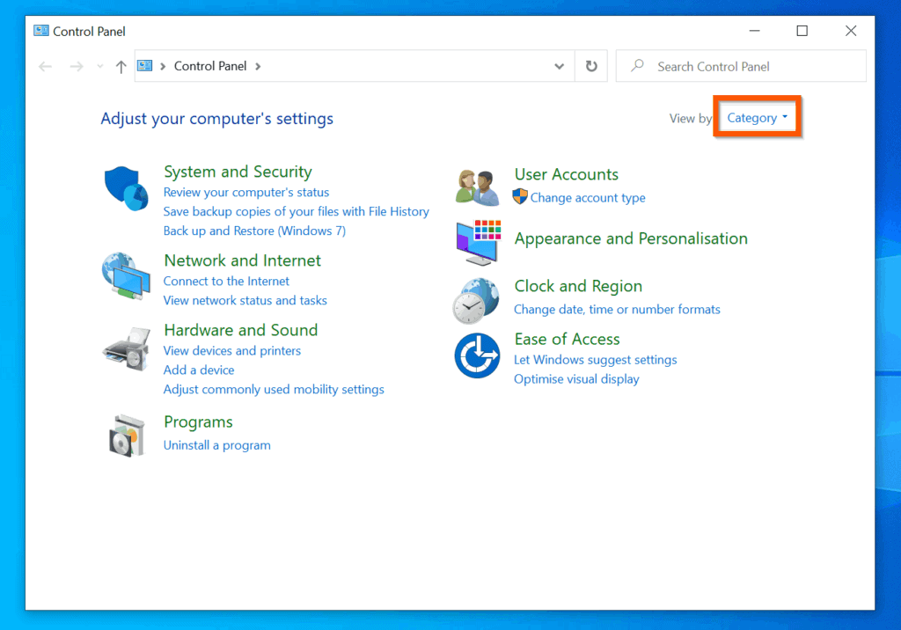Open the System and Security heading
This screenshot has height=630, width=901.
point(238,172)
